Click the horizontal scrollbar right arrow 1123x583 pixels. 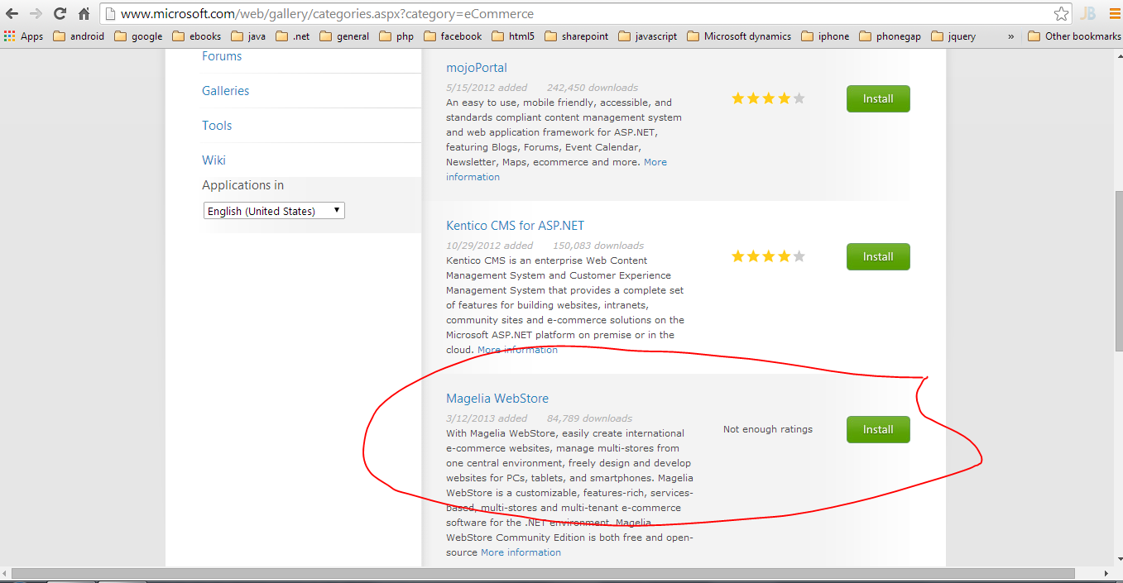click(1107, 573)
